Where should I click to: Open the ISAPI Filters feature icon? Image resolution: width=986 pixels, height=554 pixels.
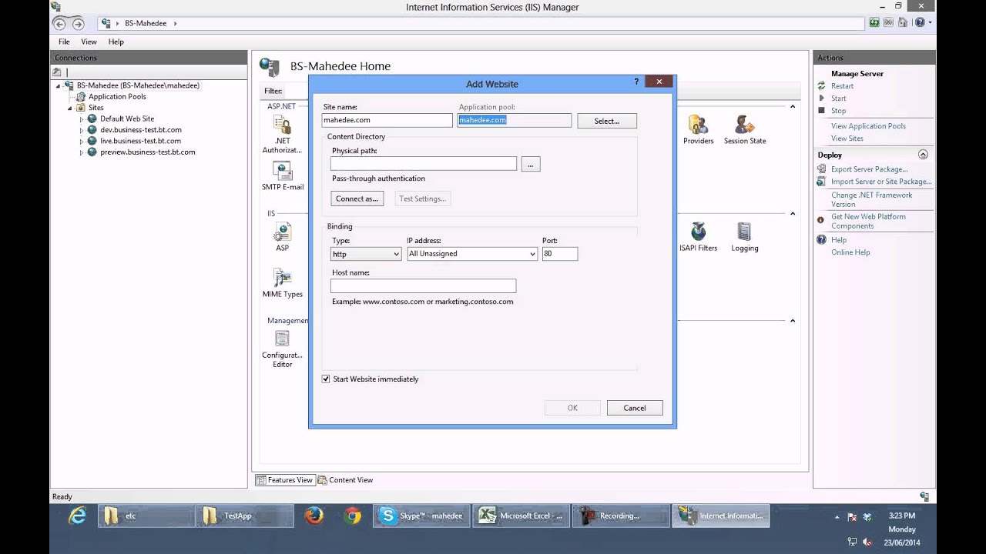(x=698, y=237)
